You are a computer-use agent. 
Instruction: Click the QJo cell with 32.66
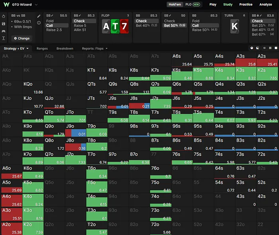(x=54, y=102)
